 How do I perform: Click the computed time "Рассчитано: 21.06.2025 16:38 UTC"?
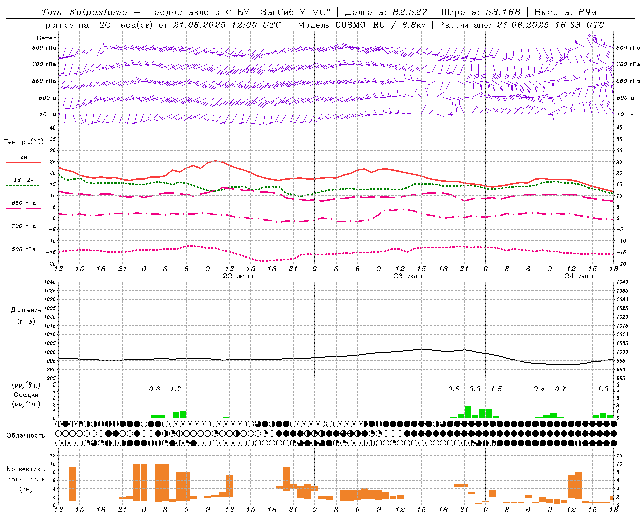(521, 25)
